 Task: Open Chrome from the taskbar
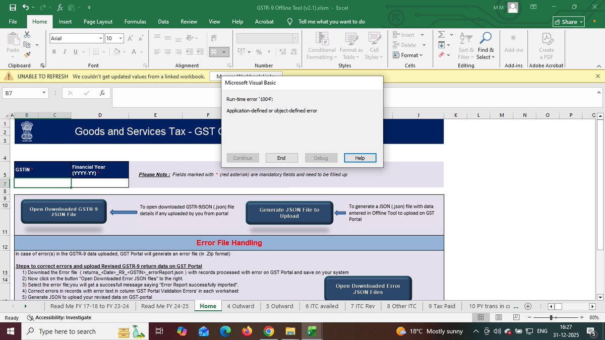tap(269, 331)
